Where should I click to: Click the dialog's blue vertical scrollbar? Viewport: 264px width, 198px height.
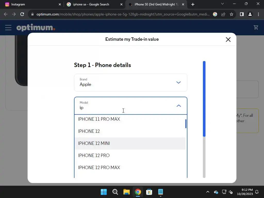click(x=204, y=99)
